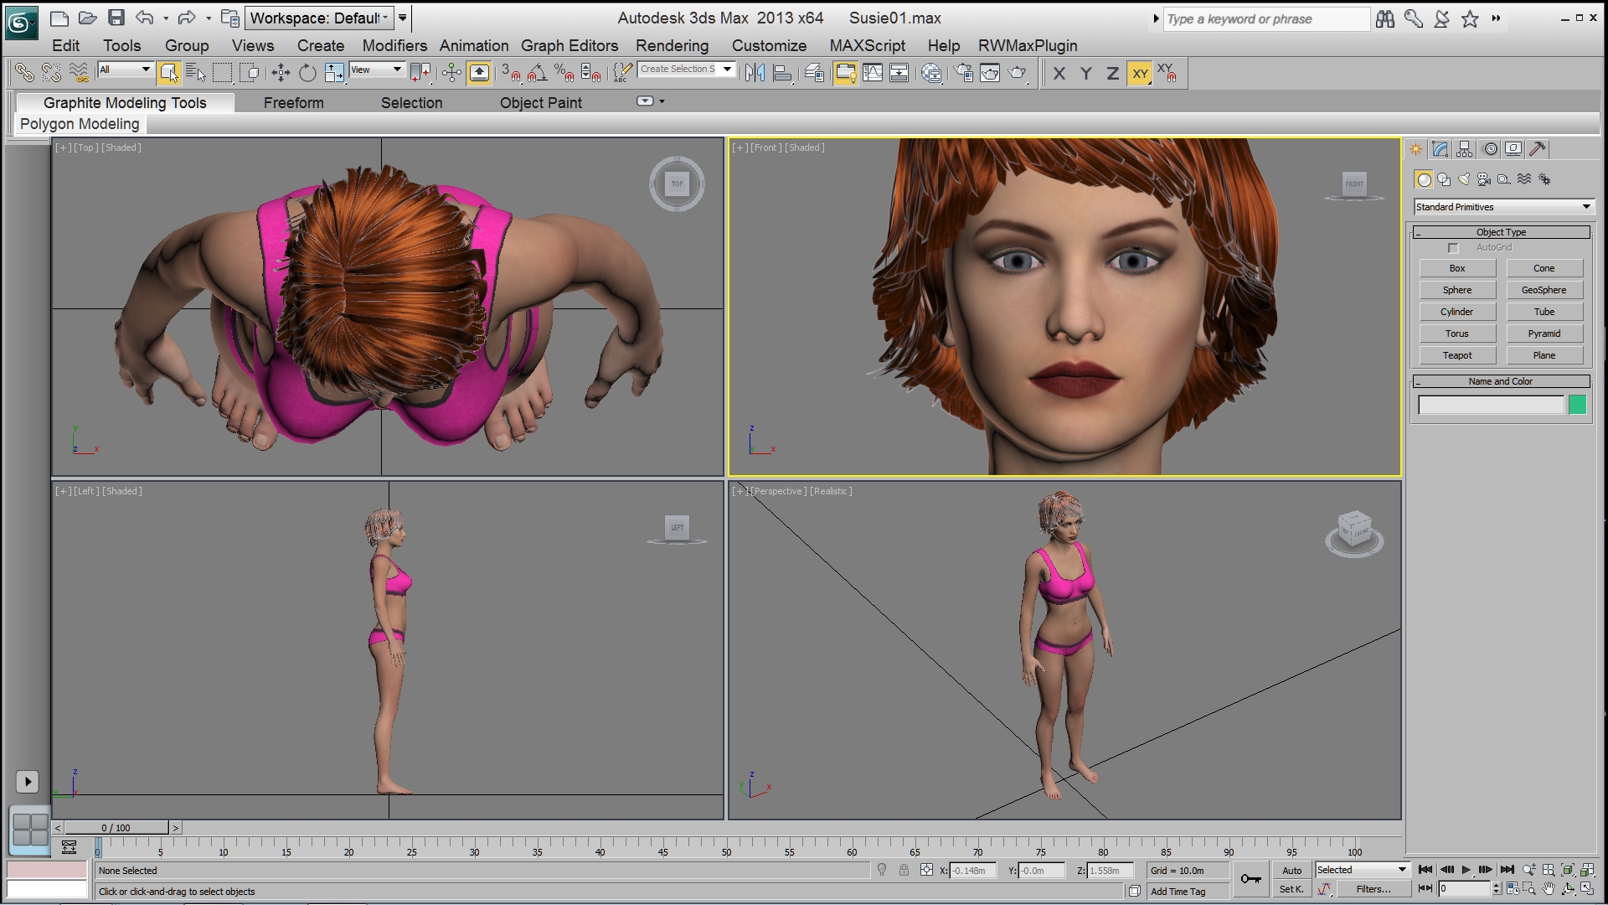The width and height of the screenshot is (1608, 905).
Task: Click the GeoSphere primitive button
Action: [x=1544, y=290]
